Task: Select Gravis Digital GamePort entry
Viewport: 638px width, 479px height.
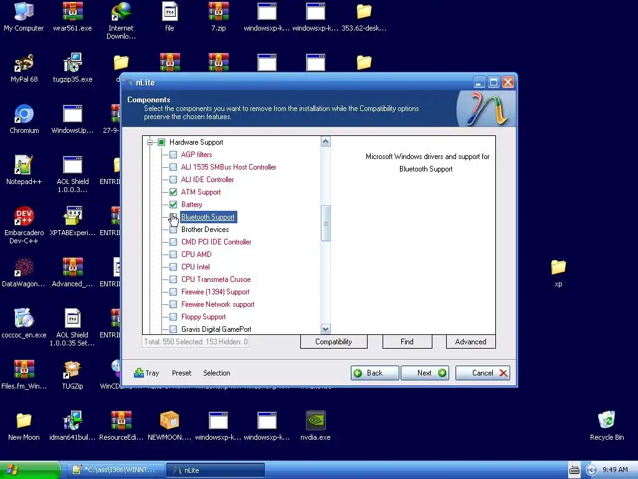Action: [x=216, y=329]
